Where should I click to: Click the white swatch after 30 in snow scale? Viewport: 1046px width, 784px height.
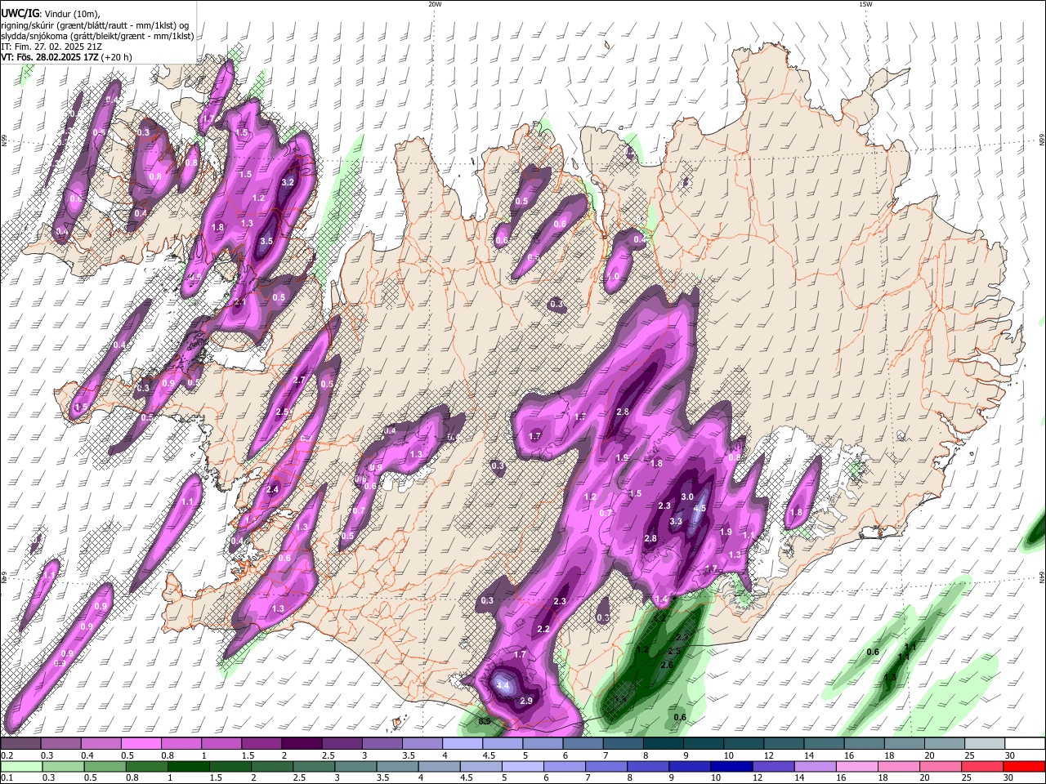(1024, 743)
